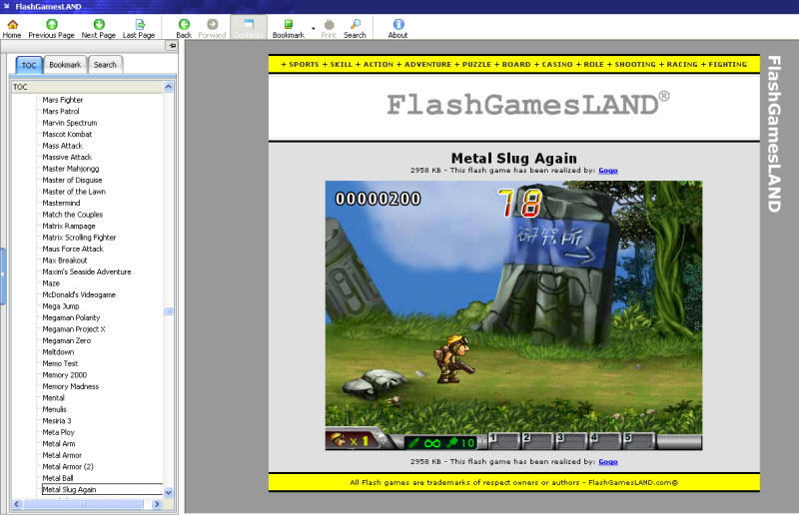Select Meltdown game

point(58,352)
